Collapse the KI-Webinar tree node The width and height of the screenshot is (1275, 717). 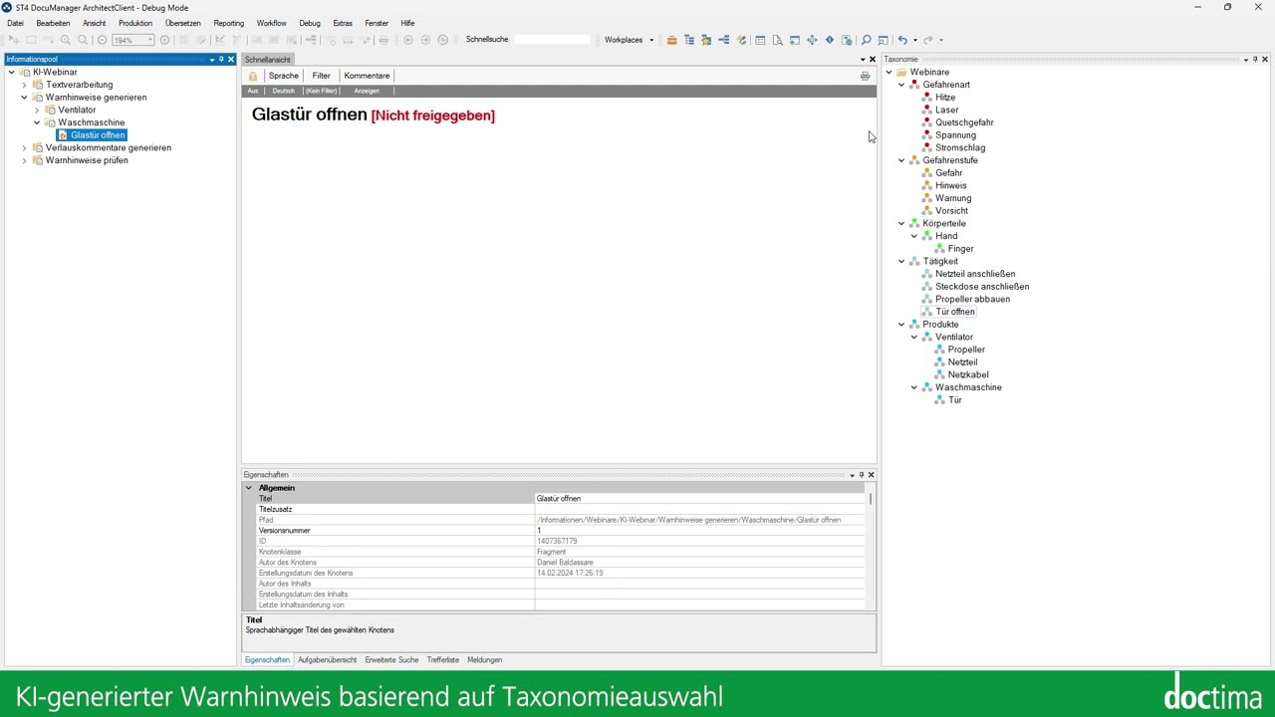pyautogui.click(x=12, y=73)
